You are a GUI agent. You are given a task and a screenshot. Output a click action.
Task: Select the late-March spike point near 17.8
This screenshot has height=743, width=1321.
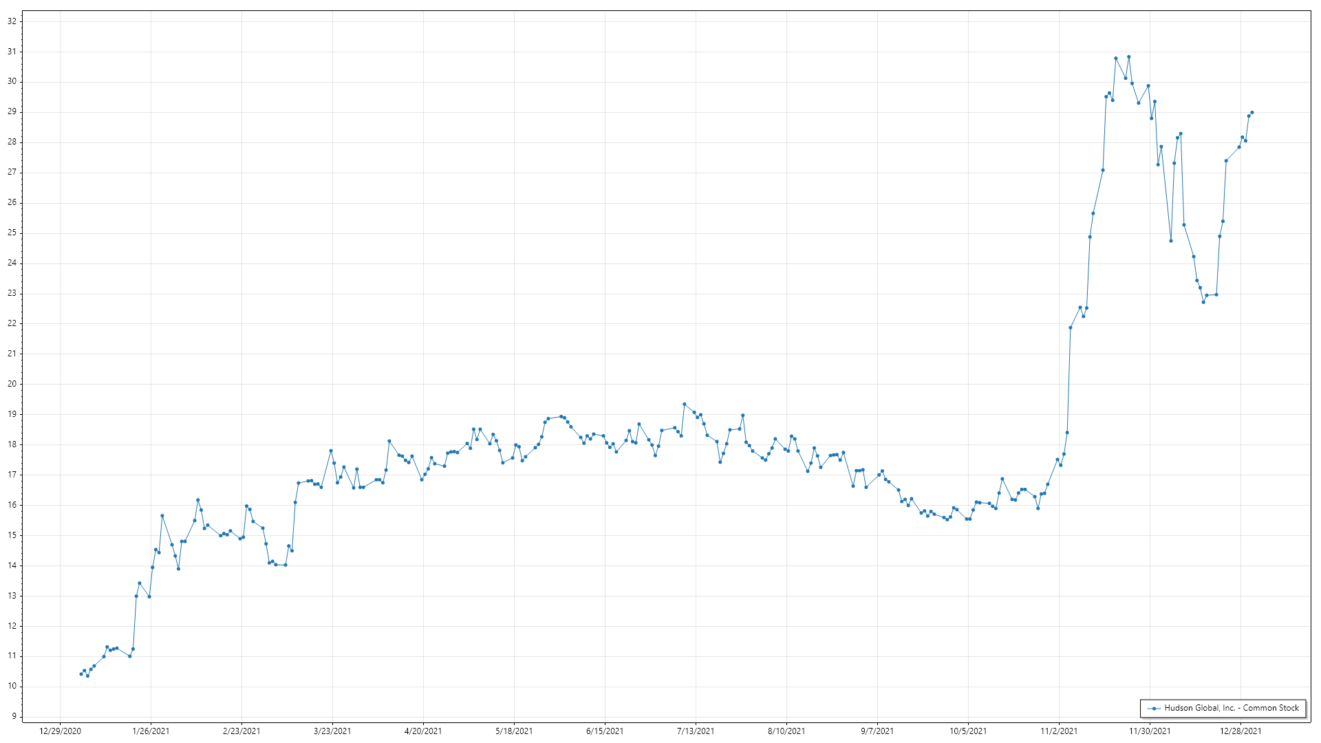click(x=331, y=451)
